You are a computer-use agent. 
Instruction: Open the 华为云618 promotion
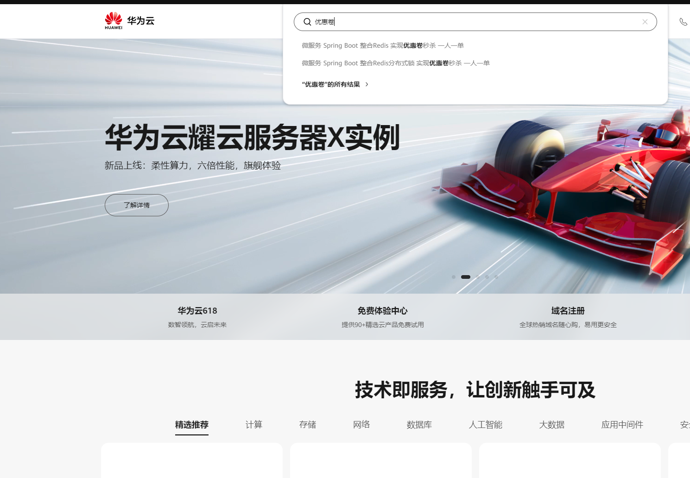(197, 317)
